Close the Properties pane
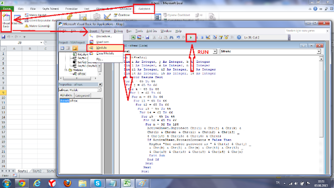Screen dimensions: 334x188 100,85
